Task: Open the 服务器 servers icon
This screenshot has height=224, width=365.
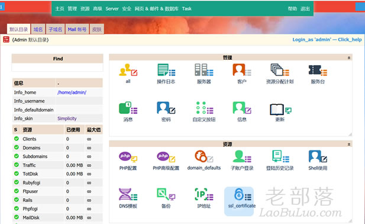Action: click(x=204, y=70)
